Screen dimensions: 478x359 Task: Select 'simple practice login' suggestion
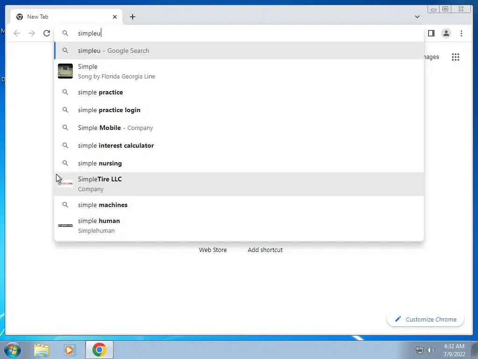pos(239,110)
